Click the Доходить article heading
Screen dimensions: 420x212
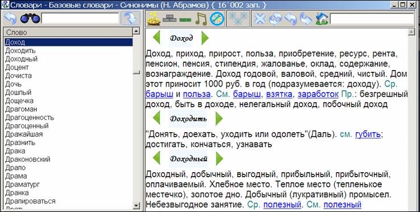[x=188, y=119]
